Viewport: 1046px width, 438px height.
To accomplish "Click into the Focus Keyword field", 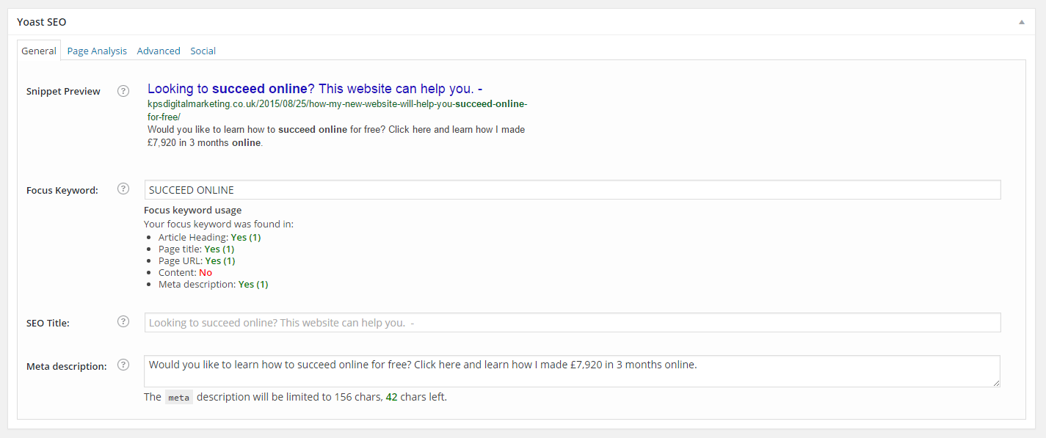I will point(573,190).
